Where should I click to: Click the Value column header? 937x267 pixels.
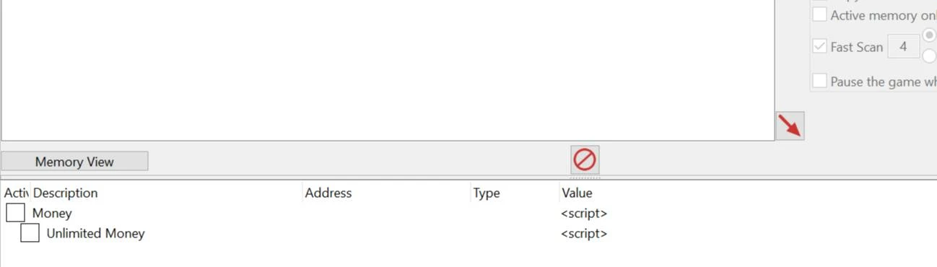[x=576, y=193]
